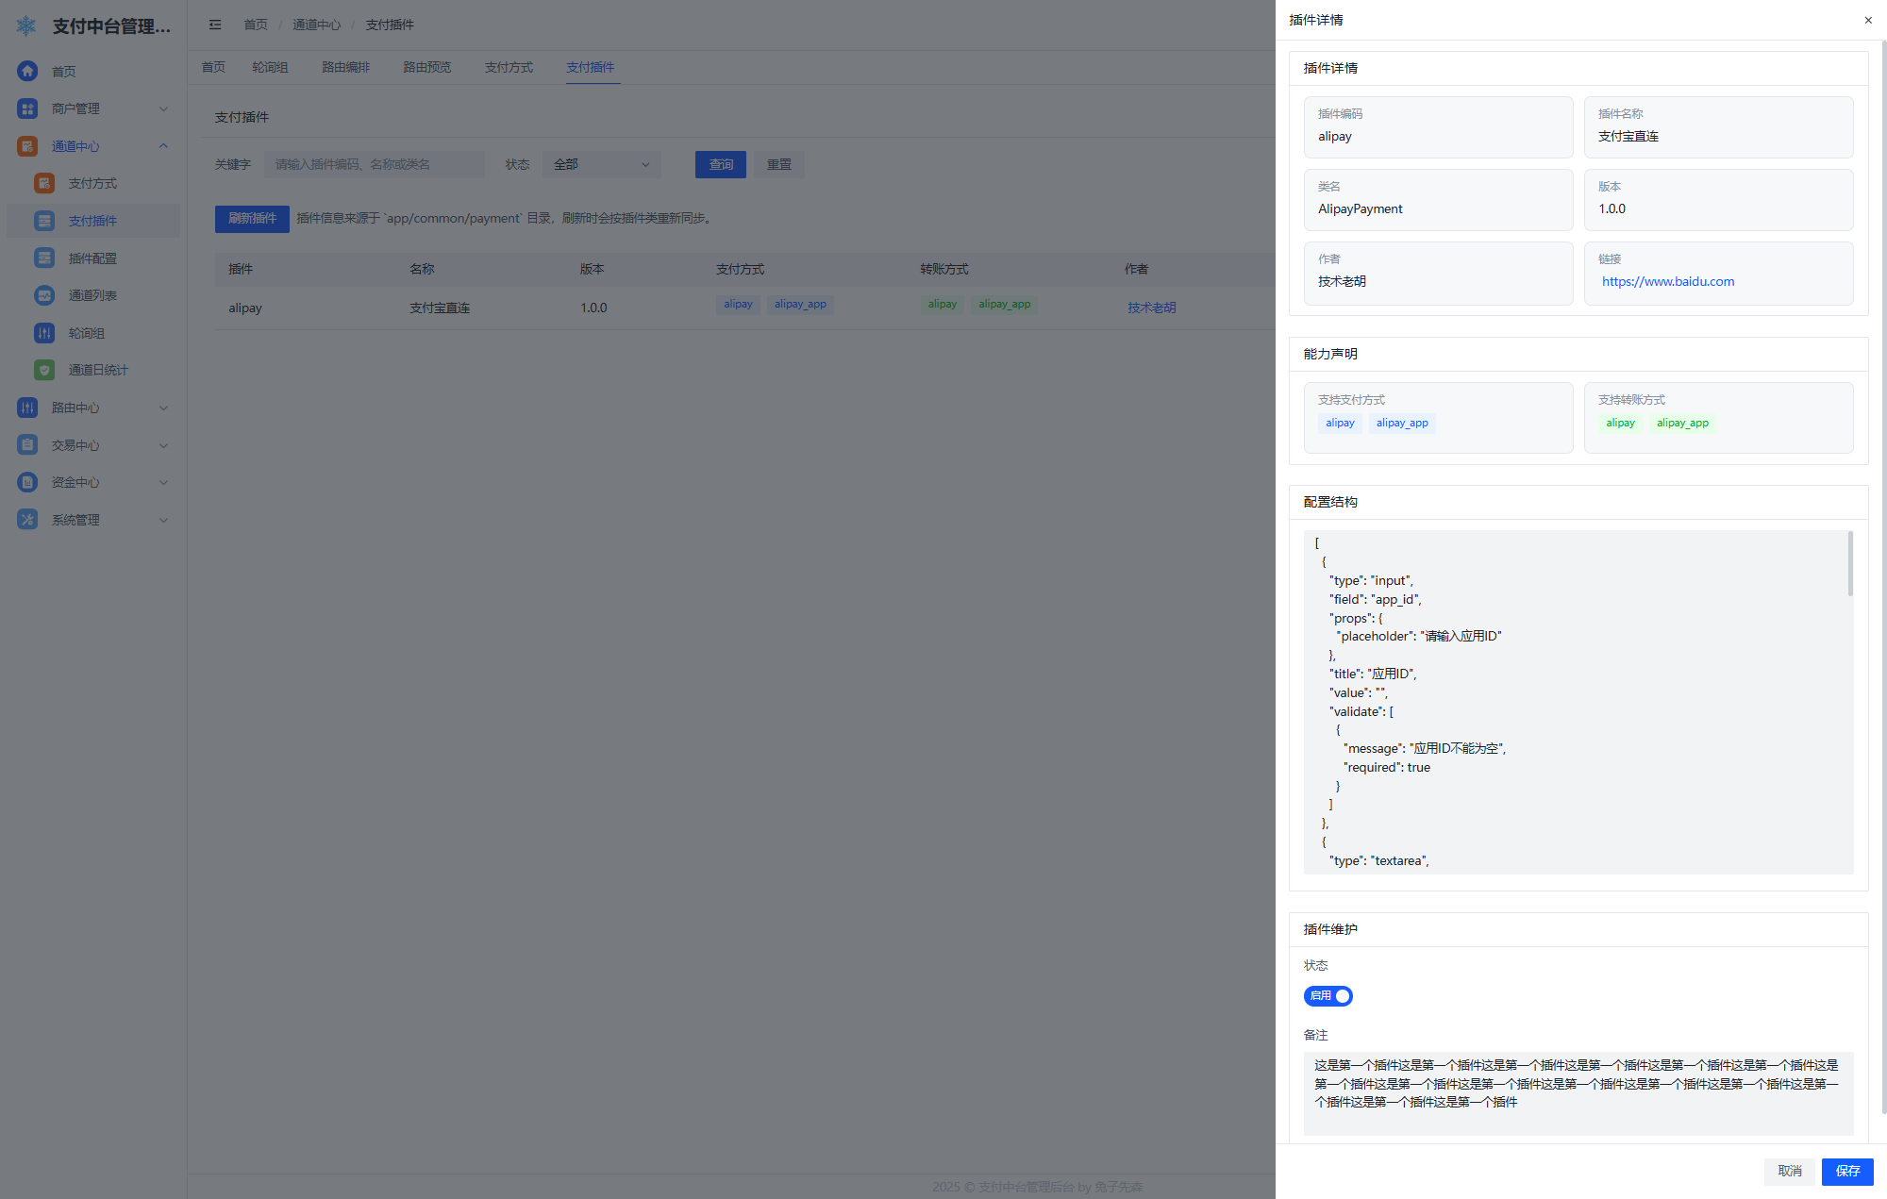Image resolution: width=1887 pixels, height=1199 pixels.
Task: Open the https://www.baidu.com link
Action: pos(1667,281)
